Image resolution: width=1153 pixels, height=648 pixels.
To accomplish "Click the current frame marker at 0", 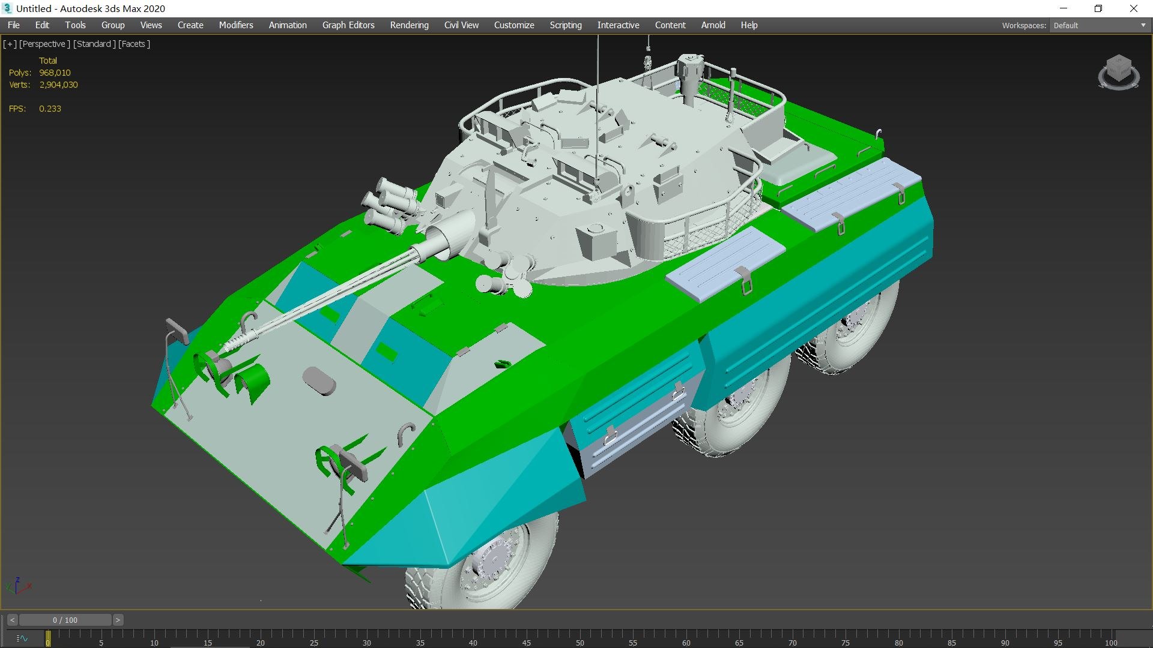I will 48,638.
